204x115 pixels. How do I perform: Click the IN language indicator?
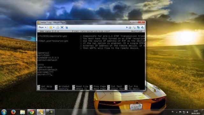(172, 111)
